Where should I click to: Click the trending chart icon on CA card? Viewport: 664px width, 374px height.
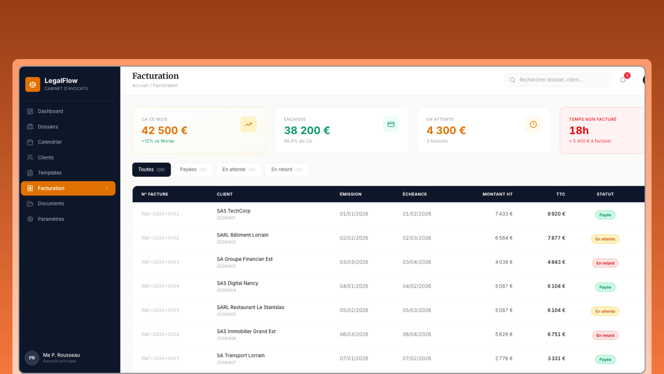[248, 124]
